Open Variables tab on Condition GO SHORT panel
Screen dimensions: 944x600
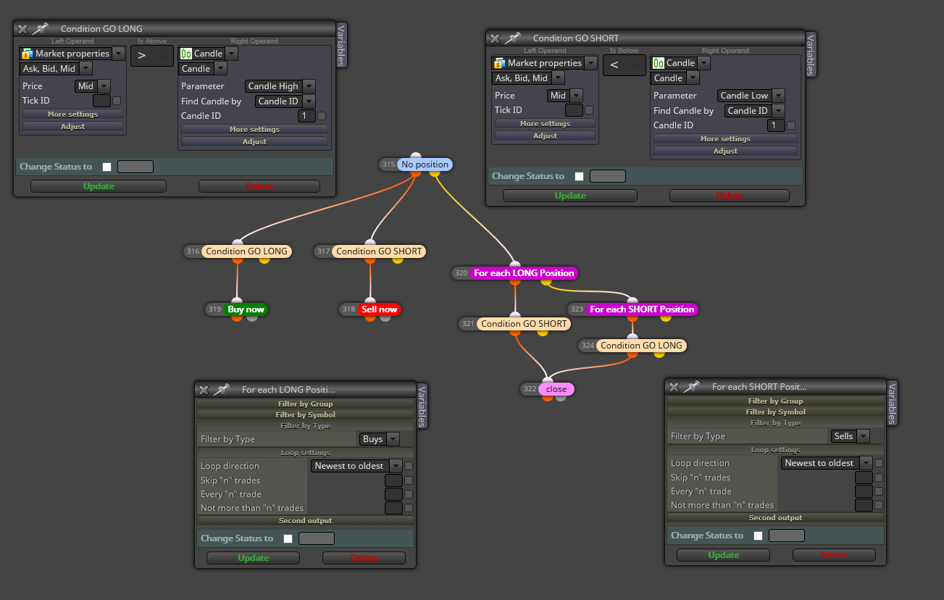pyautogui.click(x=811, y=55)
